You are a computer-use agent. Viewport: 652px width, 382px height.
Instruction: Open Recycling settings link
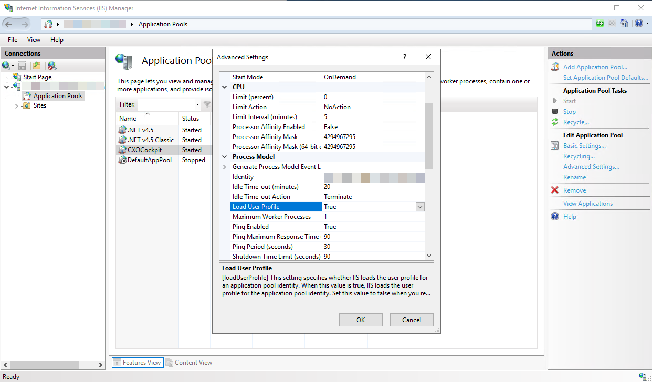click(579, 156)
